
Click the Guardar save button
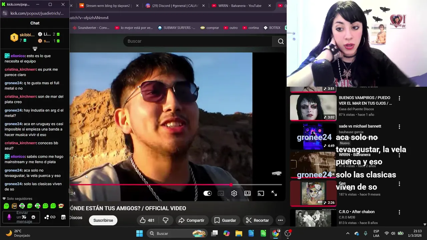pos(225,220)
